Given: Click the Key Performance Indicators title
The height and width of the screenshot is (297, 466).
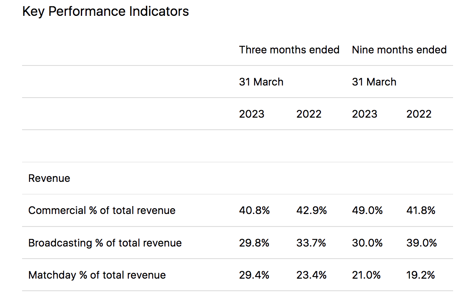Looking at the screenshot, I should point(105,11).
